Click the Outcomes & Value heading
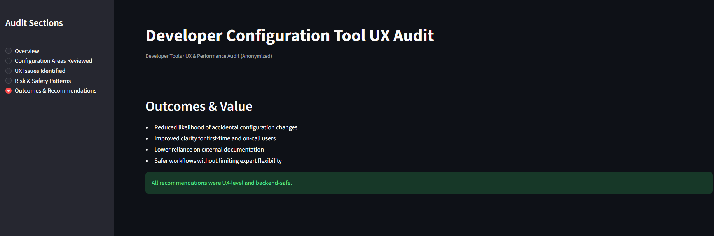Viewport: 714px width, 236px height. [199, 107]
